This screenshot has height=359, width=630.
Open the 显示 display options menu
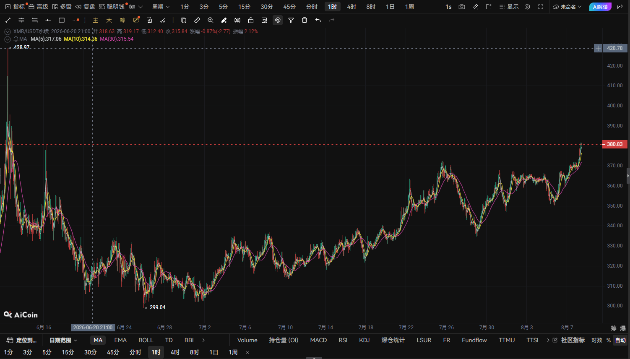click(509, 7)
